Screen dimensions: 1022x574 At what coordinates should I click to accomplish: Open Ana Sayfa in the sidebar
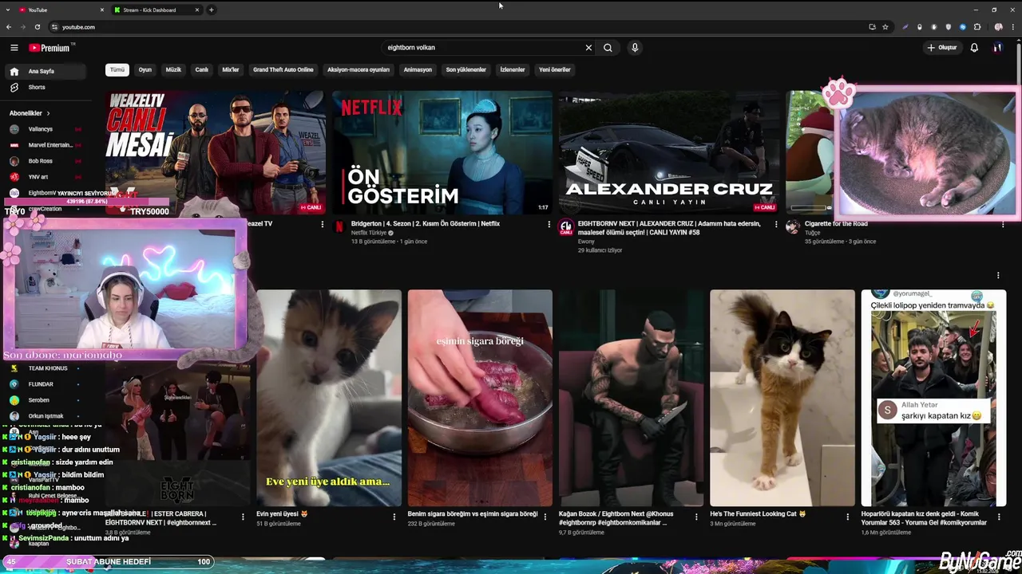tap(44, 71)
